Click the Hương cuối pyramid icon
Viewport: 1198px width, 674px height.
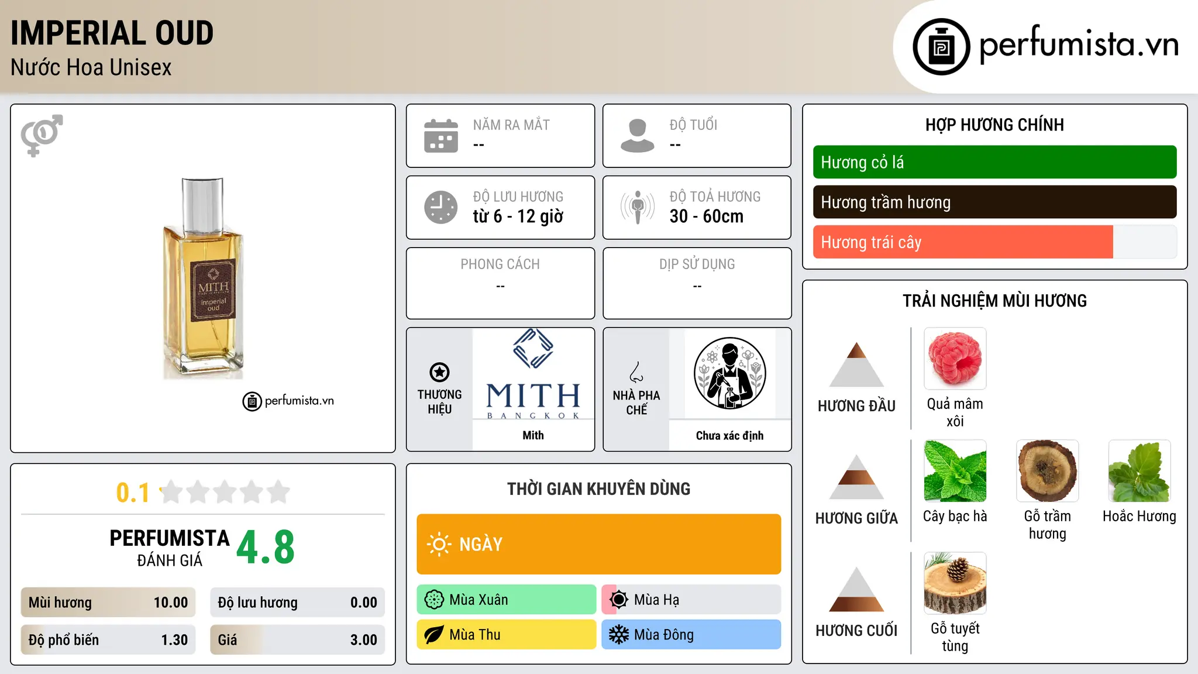pyautogui.click(x=856, y=589)
